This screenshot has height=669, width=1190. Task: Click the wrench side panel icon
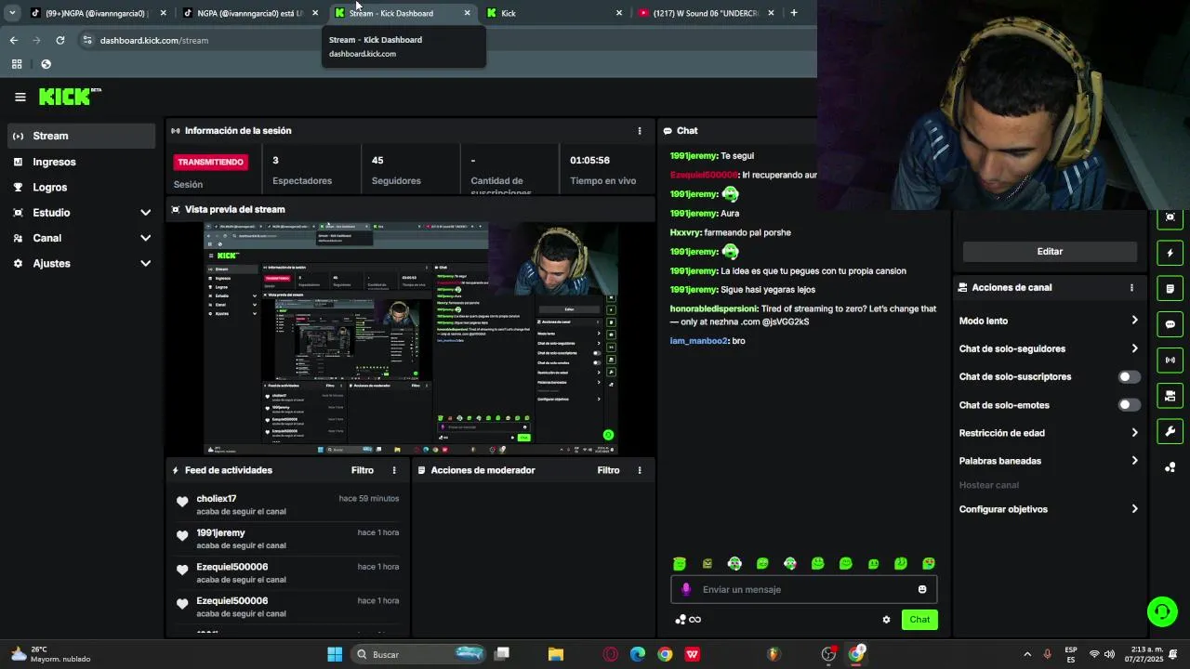pos(1170,431)
